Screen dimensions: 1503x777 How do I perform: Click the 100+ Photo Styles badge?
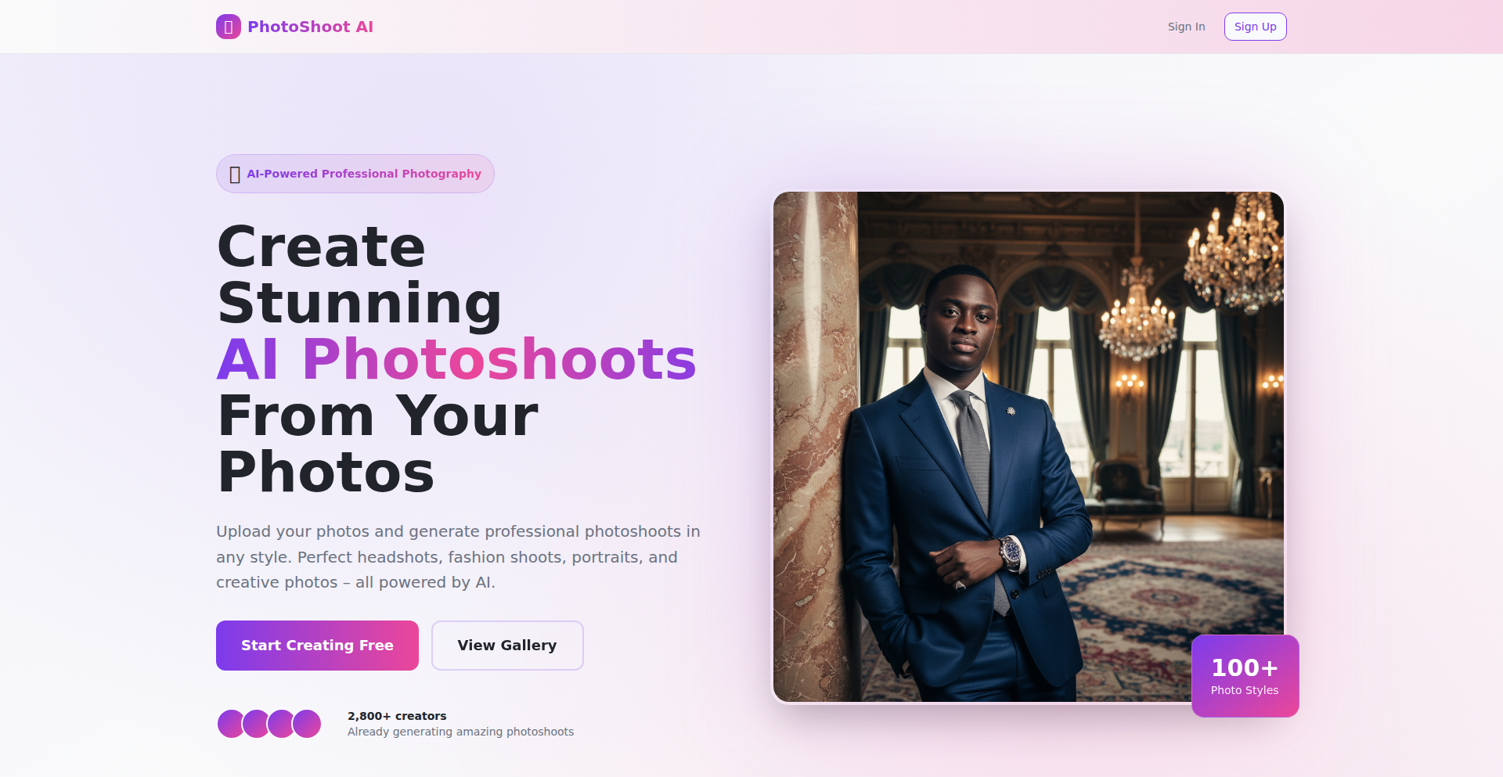click(1245, 676)
